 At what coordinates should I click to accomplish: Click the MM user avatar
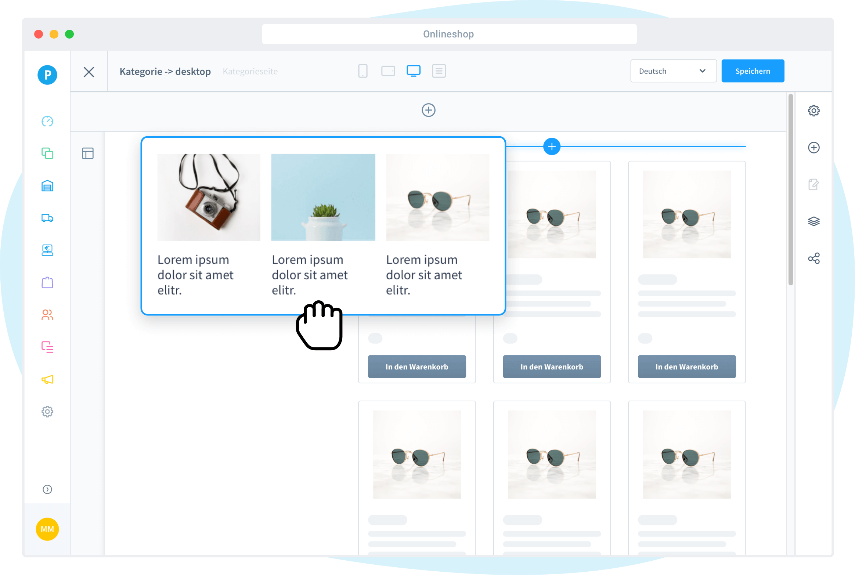(47, 529)
